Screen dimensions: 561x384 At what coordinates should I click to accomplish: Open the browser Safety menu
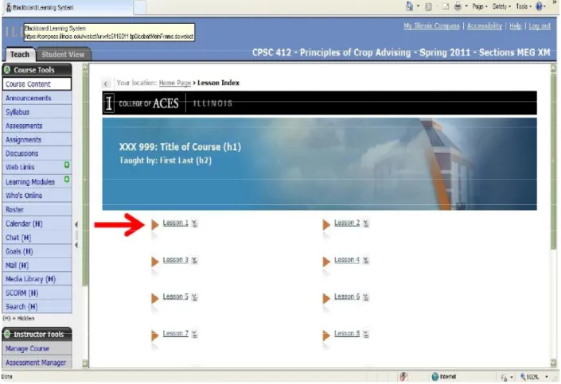(501, 6)
